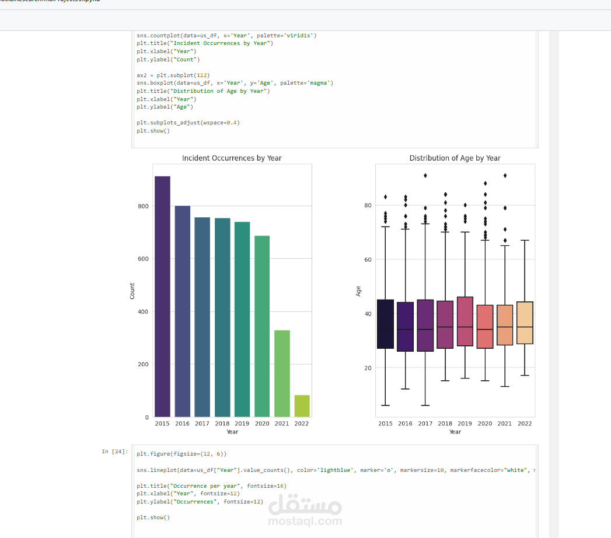The height and width of the screenshot is (538, 611).
Task: Click the Year x-axis label under the bar chart
Action: point(232,432)
